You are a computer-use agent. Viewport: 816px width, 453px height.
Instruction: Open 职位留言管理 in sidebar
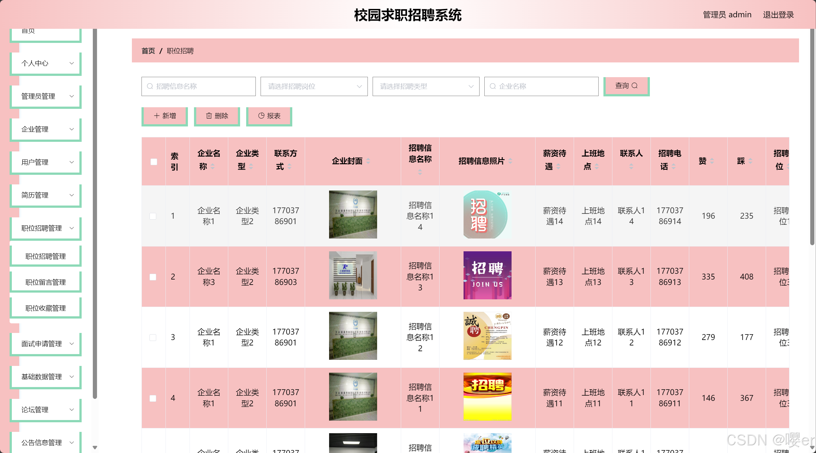(45, 282)
